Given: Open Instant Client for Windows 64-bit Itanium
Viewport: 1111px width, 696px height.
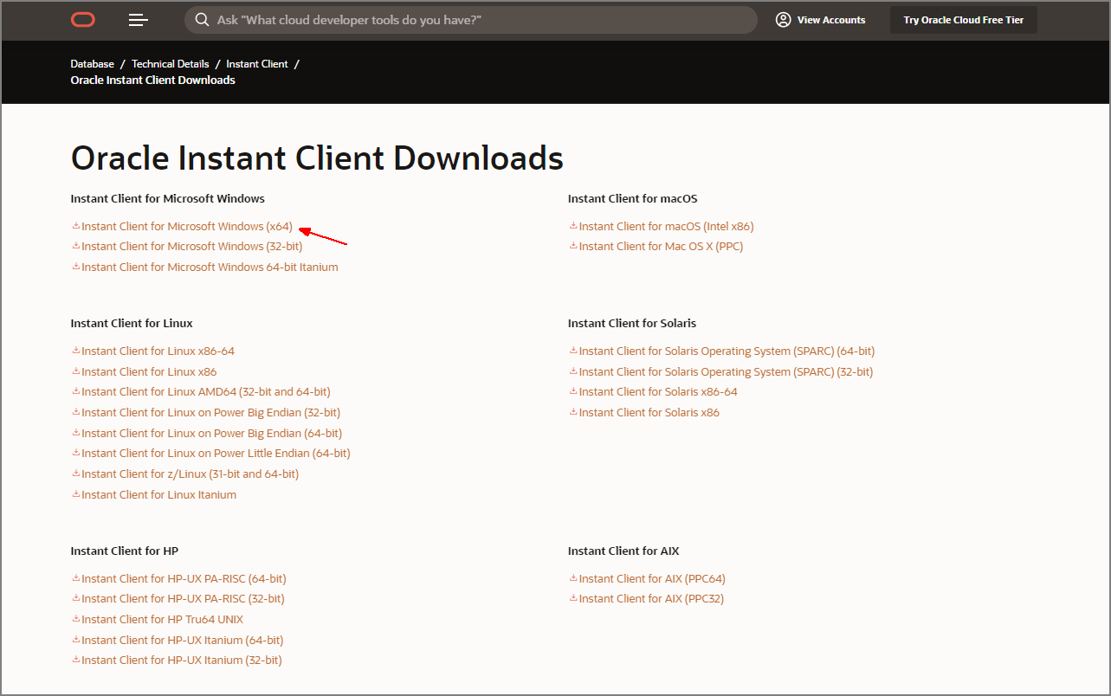Looking at the screenshot, I should click(210, 267).
